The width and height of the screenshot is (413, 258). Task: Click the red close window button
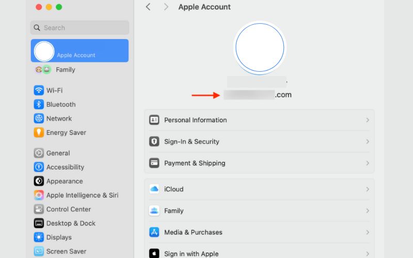(39, 7)
